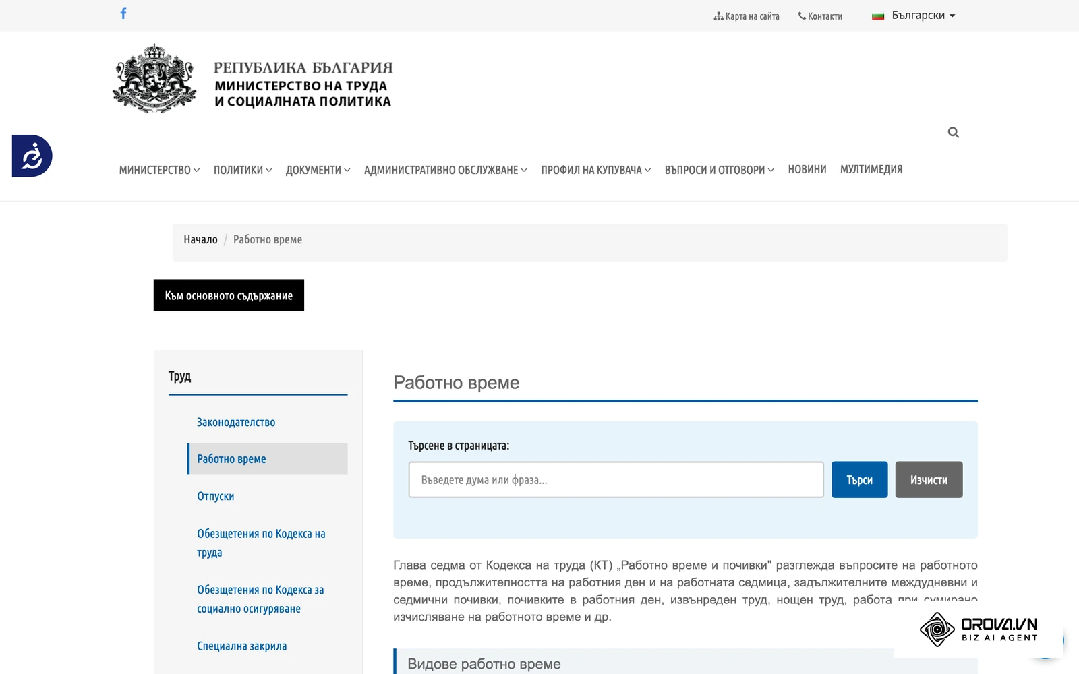The height and width of the screenshot is (674, 1079).
Task: Open the Facebook page icon
Action: 123,13
